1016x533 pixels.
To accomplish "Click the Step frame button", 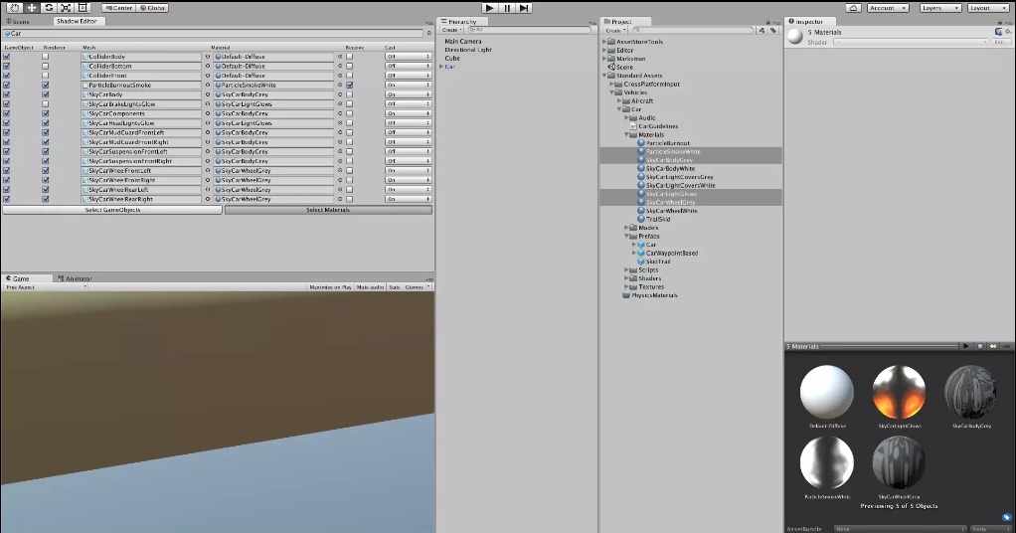I will 524,8.
